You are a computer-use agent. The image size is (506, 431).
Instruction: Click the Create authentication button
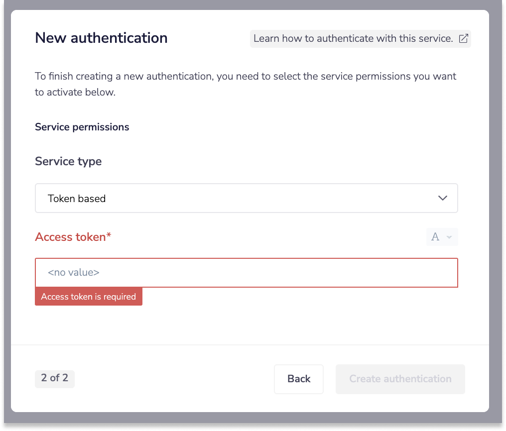[400, 379]
